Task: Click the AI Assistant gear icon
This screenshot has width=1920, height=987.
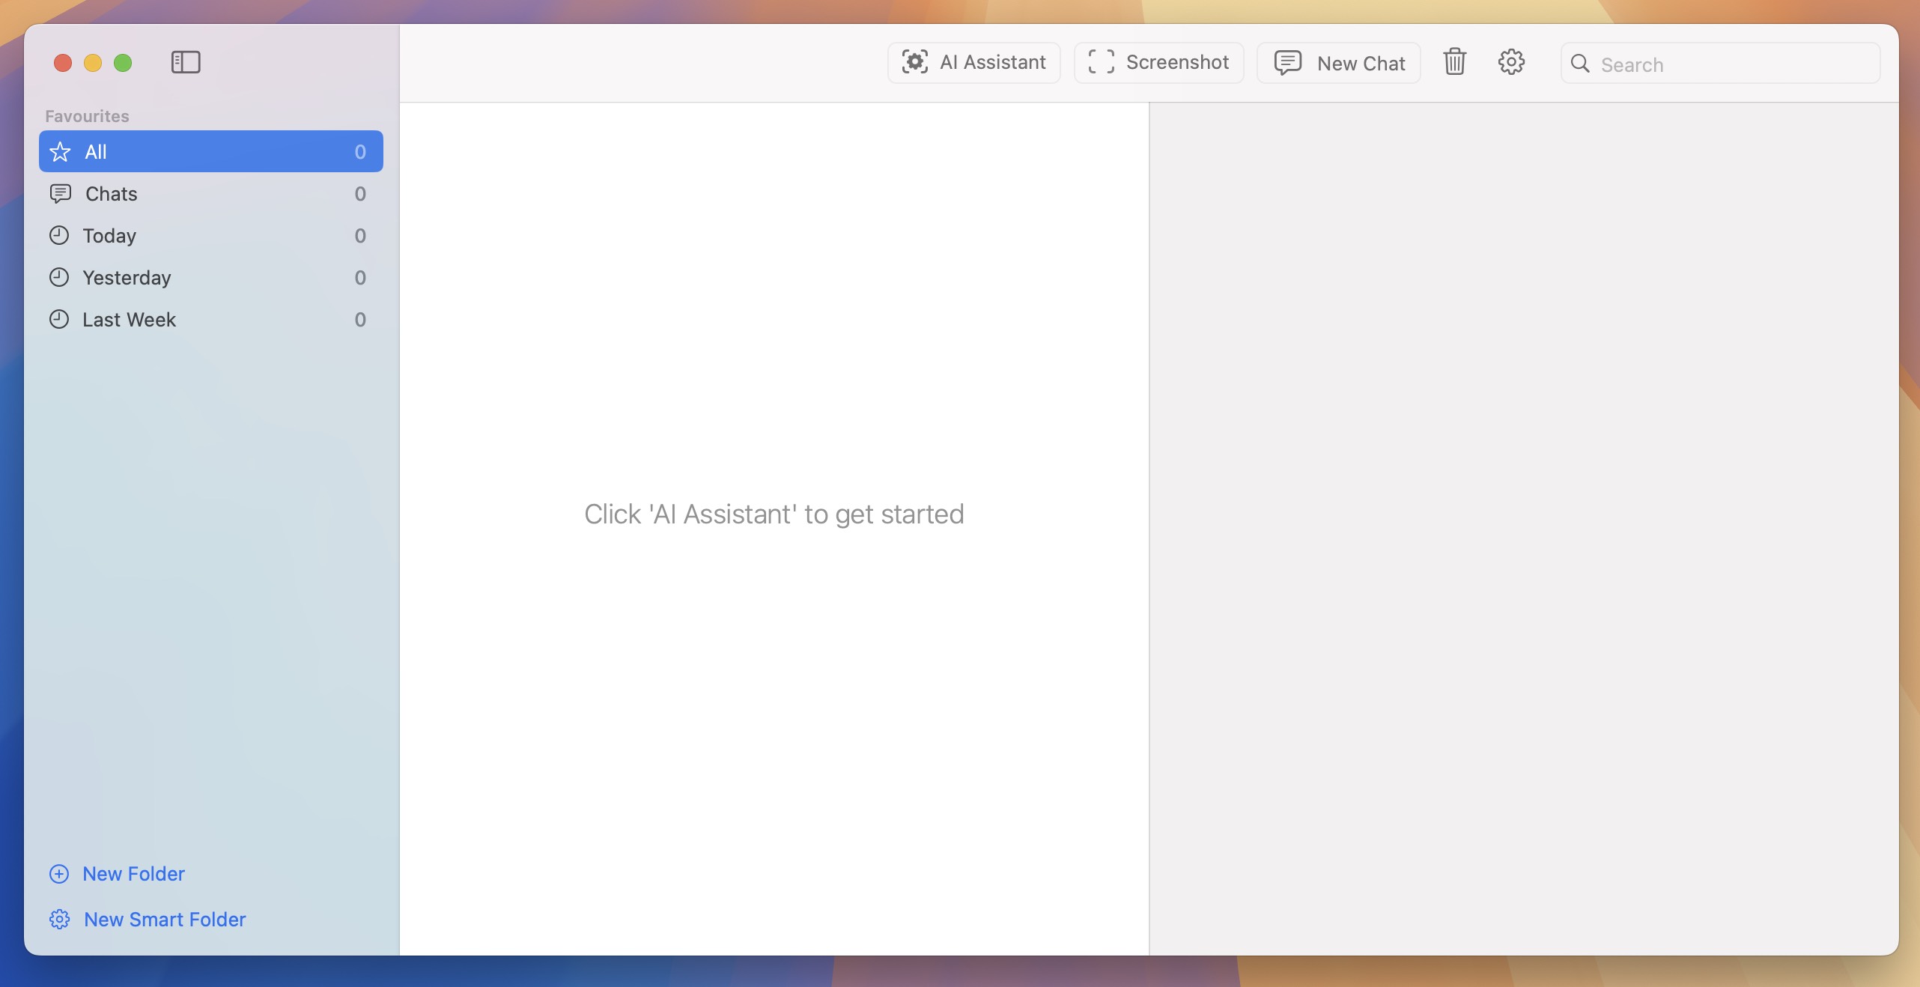Action: click(x=915, y=63)
